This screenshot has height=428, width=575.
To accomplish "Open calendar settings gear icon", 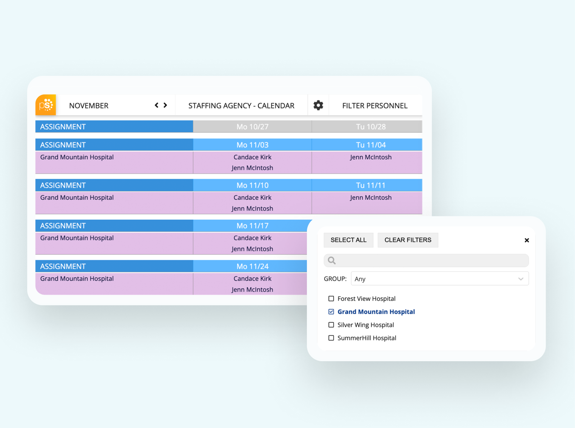I will tap(318, 105).
